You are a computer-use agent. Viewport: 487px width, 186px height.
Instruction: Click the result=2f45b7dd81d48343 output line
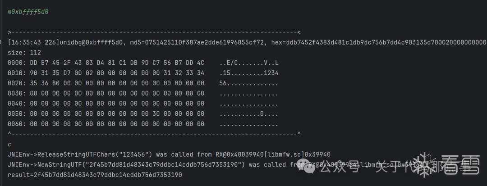point(95,175)
